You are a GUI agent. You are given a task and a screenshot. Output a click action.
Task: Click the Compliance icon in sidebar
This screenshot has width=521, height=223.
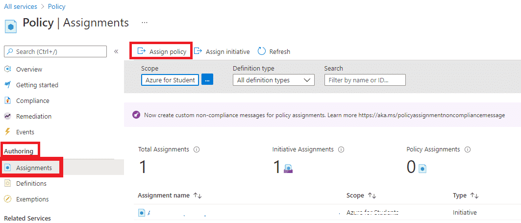(8, 100)
